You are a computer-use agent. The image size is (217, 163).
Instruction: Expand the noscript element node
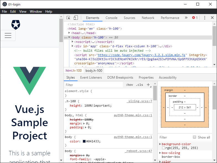pyautogui.click(x=72, y=42)
